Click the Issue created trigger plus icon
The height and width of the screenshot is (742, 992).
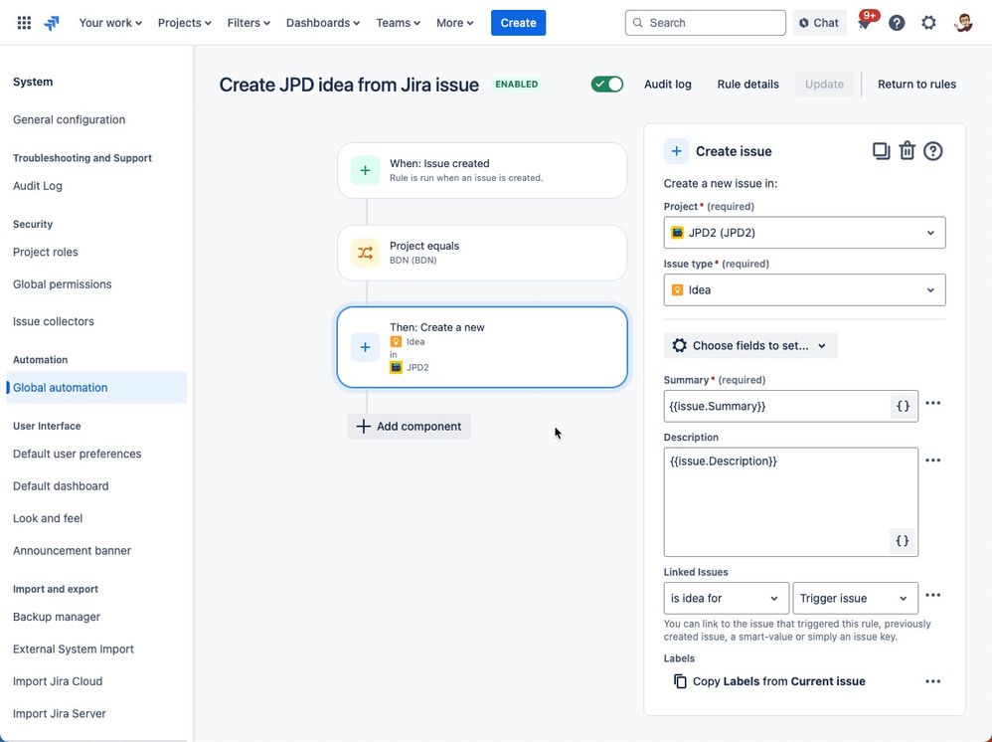pos(365,170)
